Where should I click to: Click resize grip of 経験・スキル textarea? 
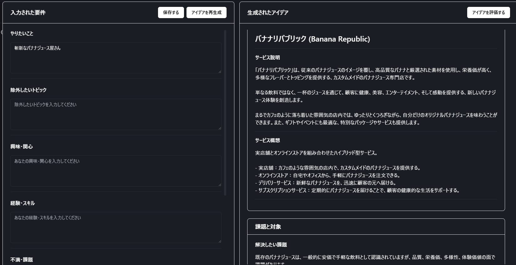point(220,241)
